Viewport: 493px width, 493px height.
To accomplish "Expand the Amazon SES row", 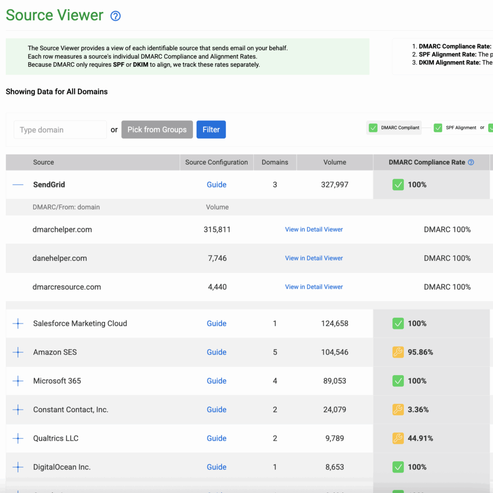I will pyautogui.click(x=18, y=352).
